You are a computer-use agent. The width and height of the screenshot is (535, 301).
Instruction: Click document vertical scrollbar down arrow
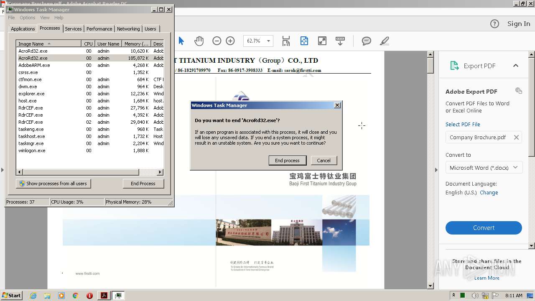[431, 286]
